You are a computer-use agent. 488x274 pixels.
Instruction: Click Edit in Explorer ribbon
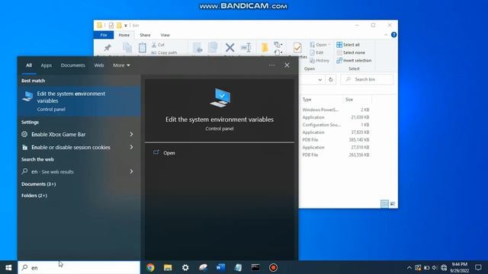pyautogui.click(x=317, y=53)
